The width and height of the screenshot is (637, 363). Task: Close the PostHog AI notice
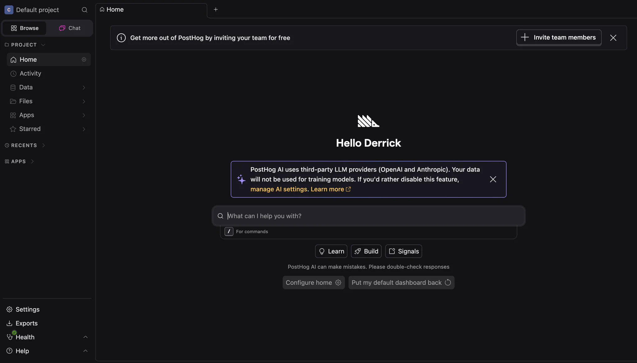point(493,179)
